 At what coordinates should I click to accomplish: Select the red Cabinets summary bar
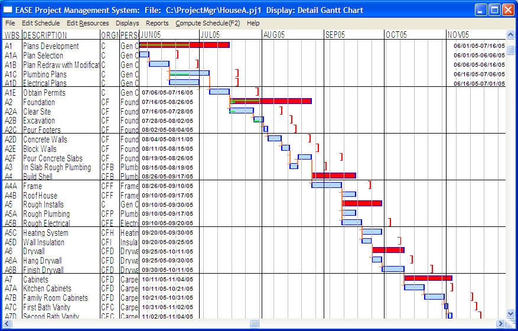point(428,278)
